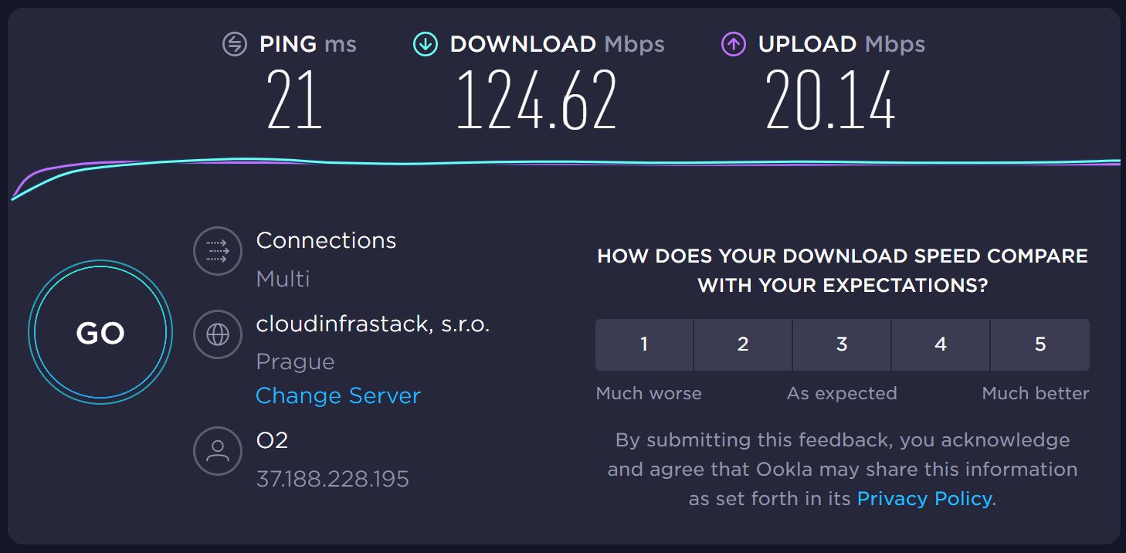
Task: Rate download speed as 4
Action: click(941, 344)
